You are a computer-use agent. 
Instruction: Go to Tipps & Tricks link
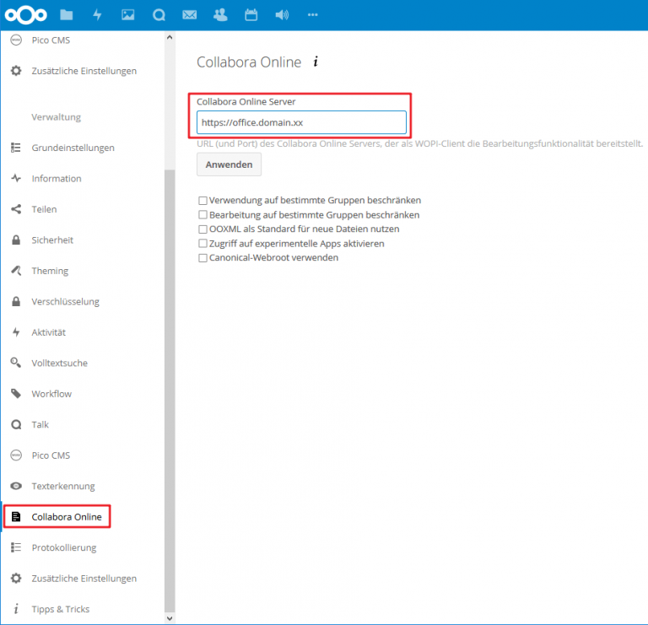click(x=60, y=609)
